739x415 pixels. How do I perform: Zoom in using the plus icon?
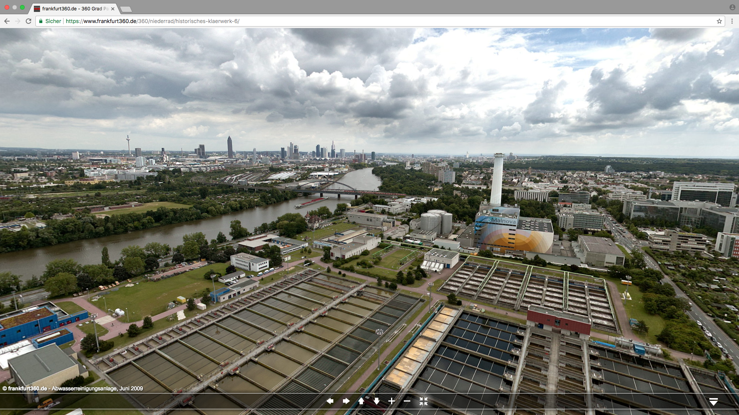[391, 401]
